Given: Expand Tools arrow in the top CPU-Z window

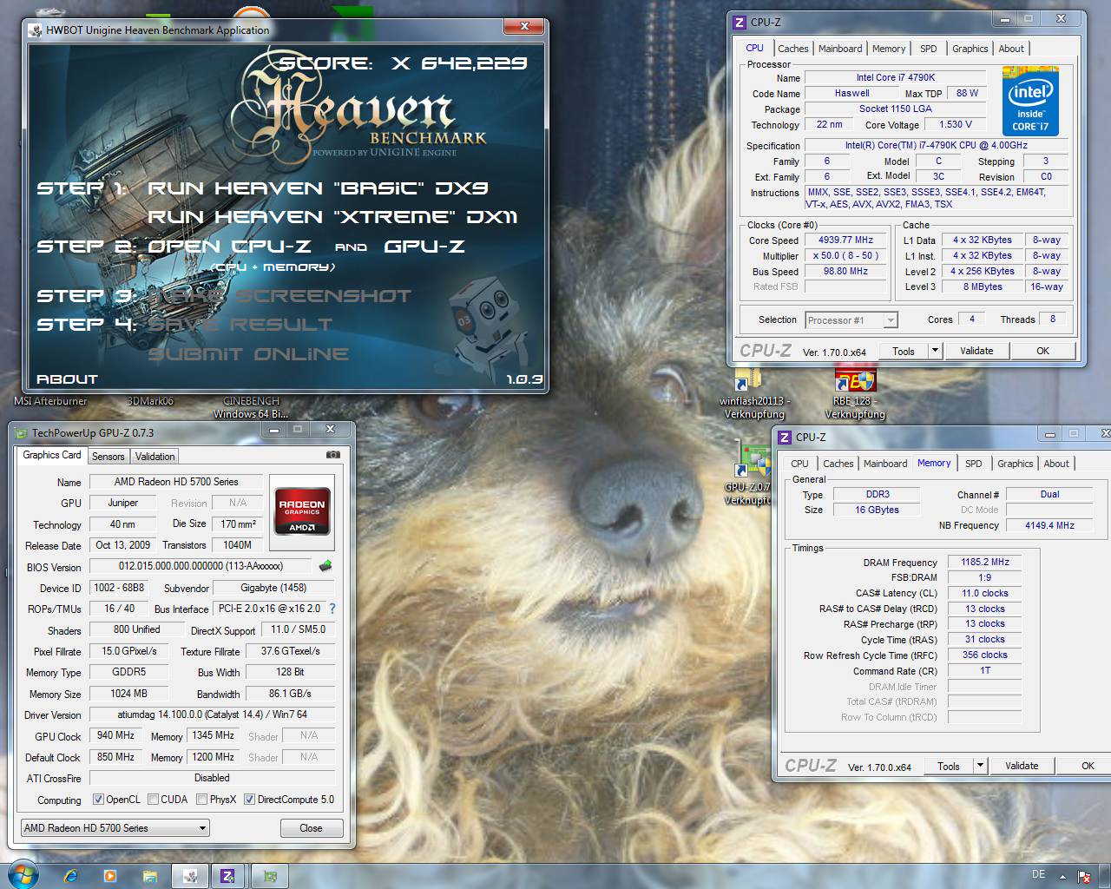Looking at the screenshot, I should click(x=935, y=351).
